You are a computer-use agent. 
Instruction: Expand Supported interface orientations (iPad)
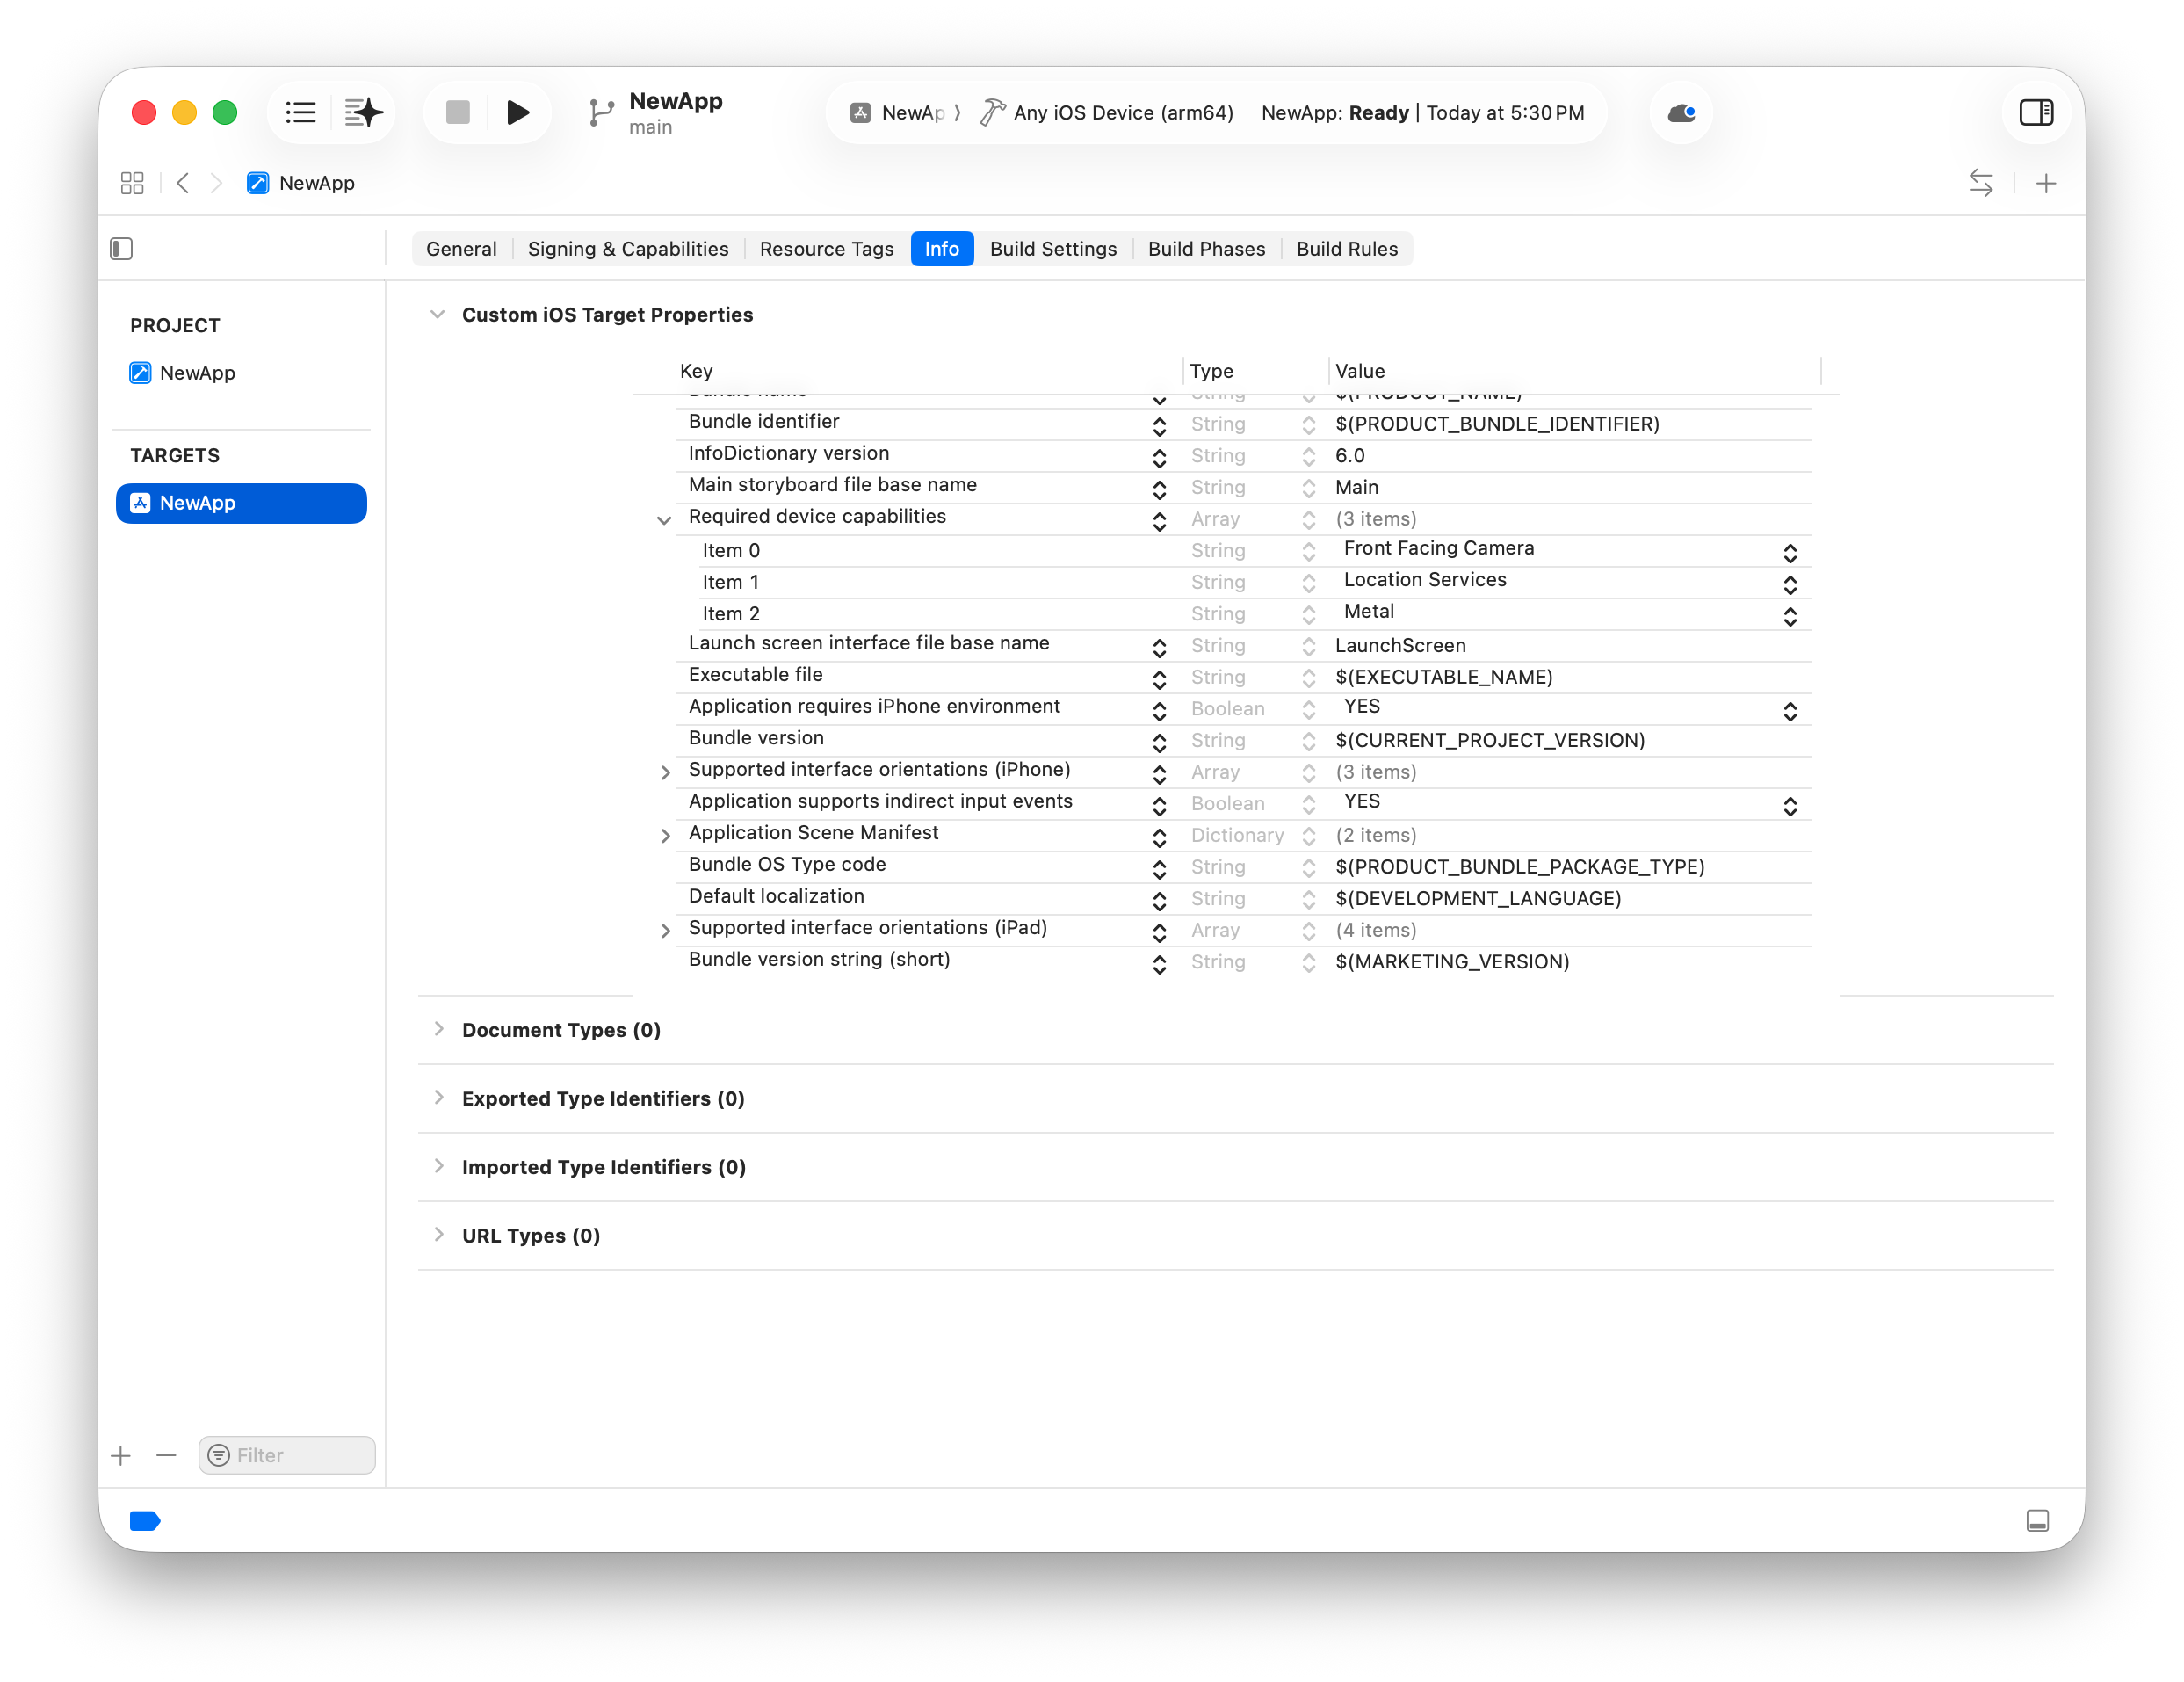click(x=665, y=931)
